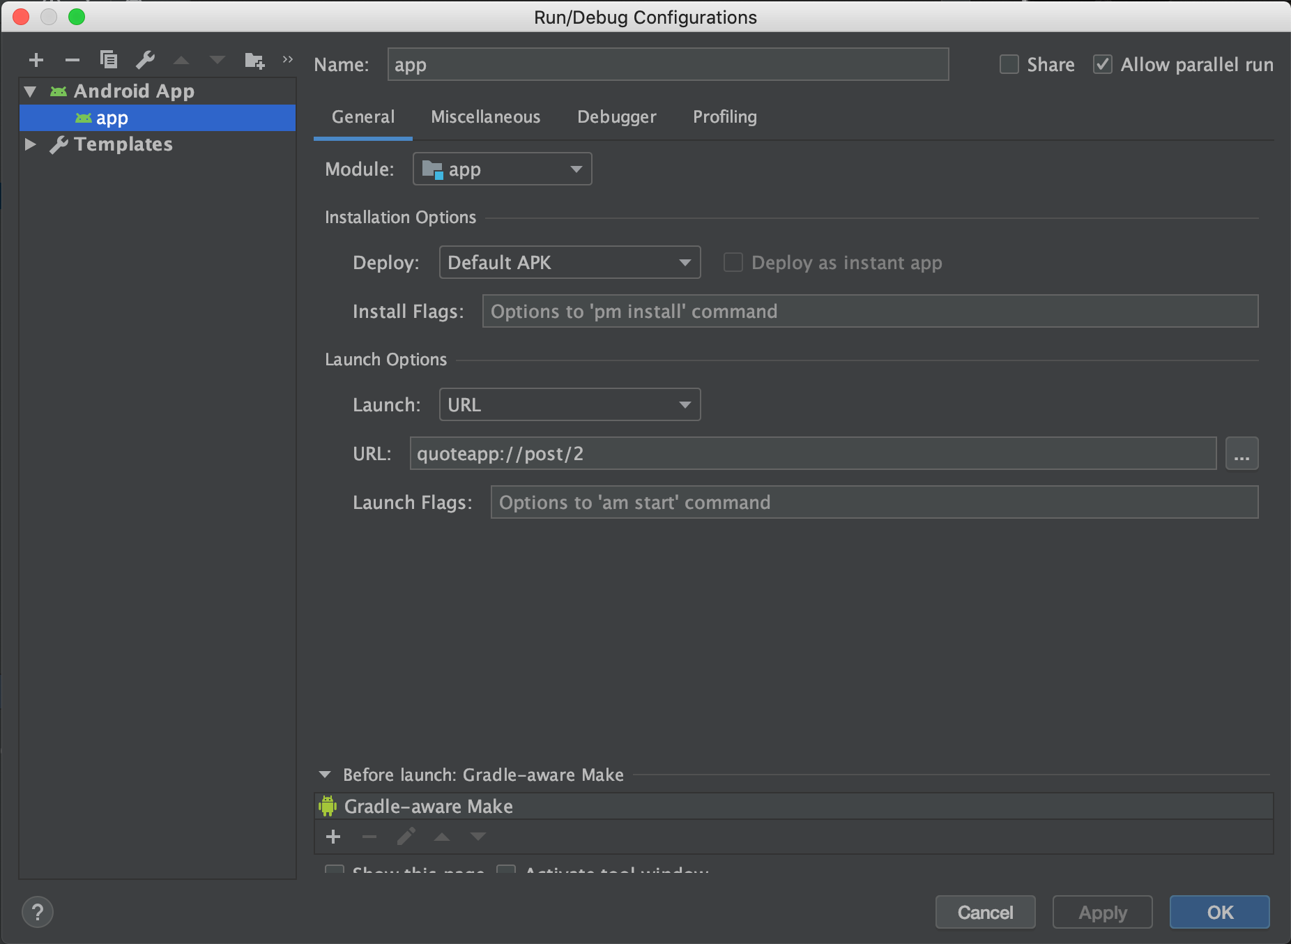Add a new run configuration

[36, 60]
